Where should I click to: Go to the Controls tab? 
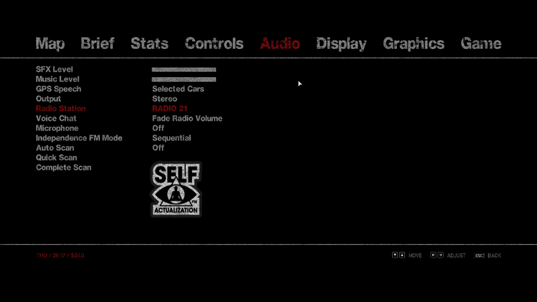coord(214,44)
